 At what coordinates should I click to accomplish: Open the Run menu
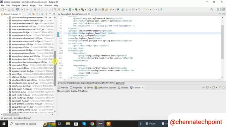(40, 6)
